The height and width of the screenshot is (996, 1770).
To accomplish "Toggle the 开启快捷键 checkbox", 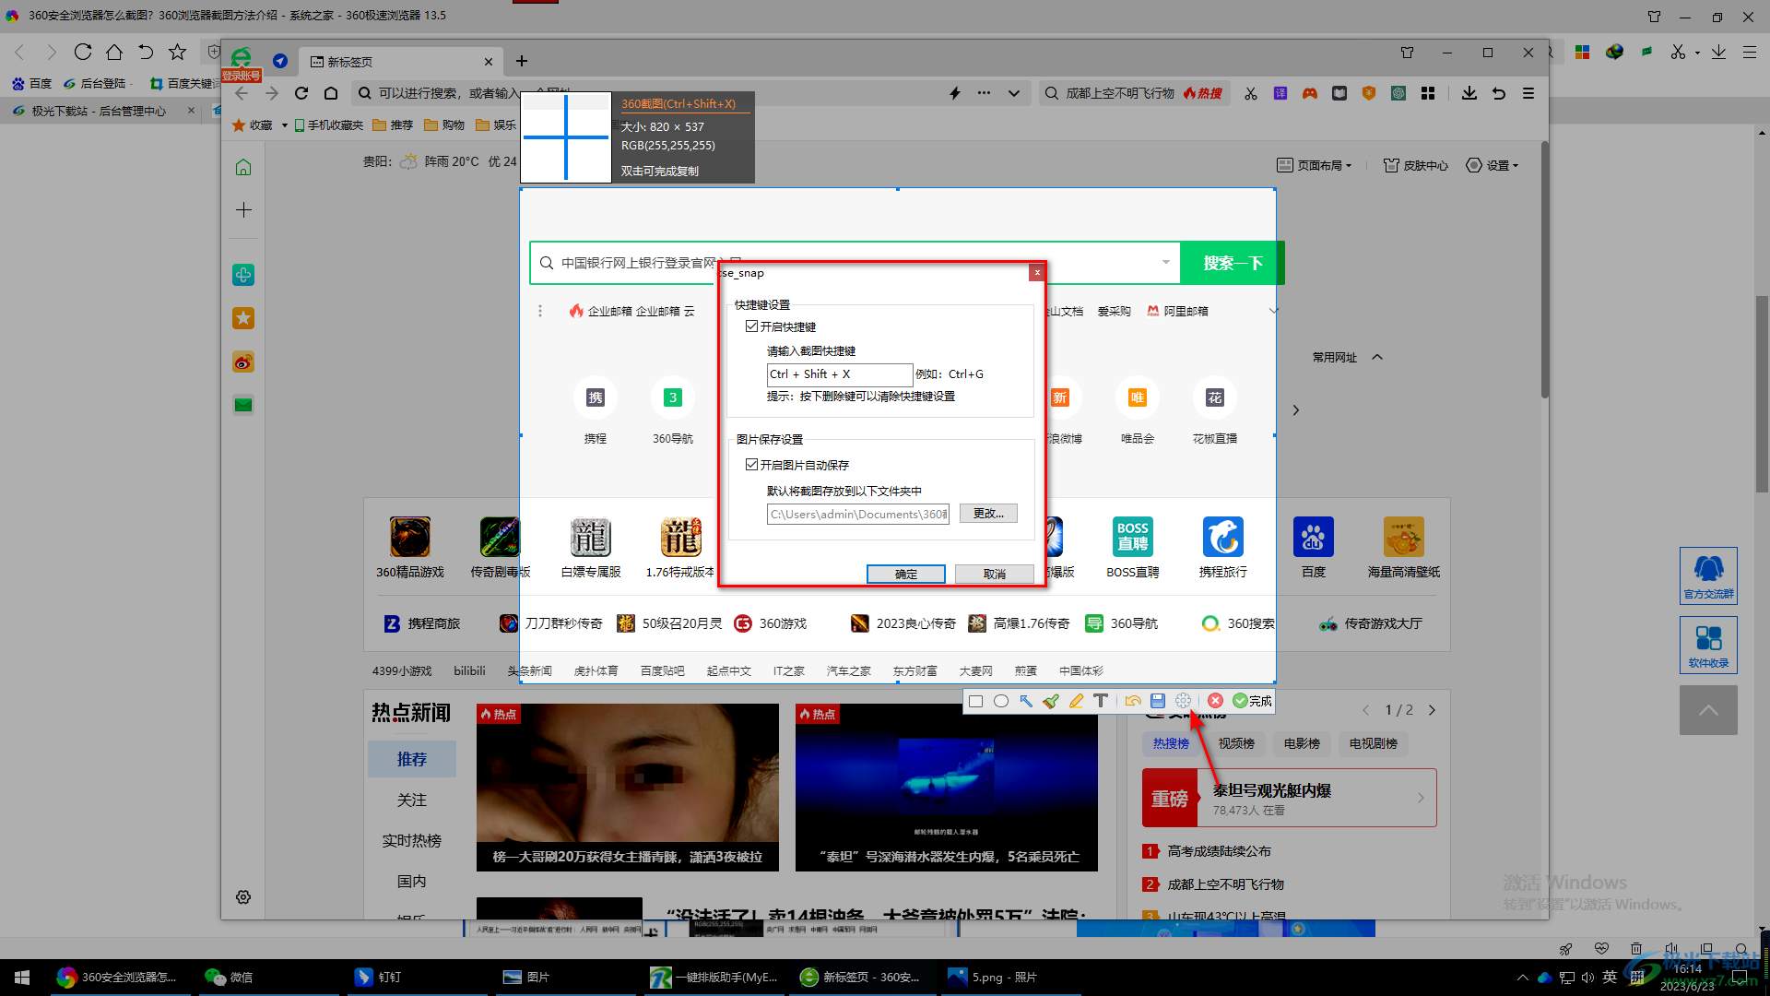I will (x=751, y=326).
